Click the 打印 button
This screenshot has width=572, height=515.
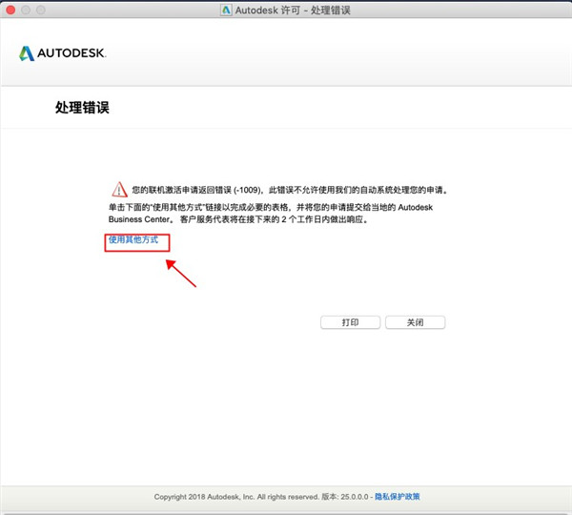(350, 322)
